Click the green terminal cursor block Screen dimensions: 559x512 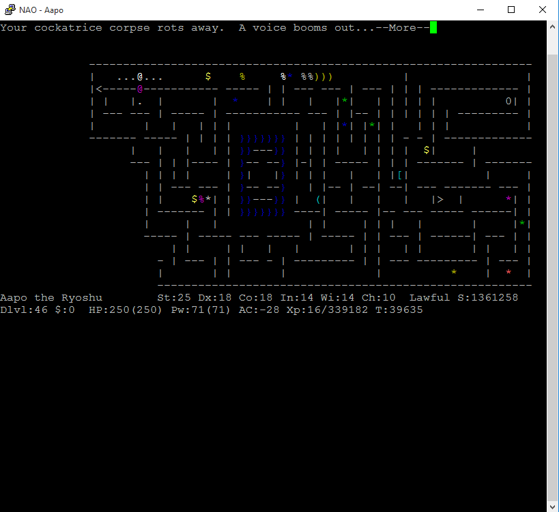click(433, 28)
